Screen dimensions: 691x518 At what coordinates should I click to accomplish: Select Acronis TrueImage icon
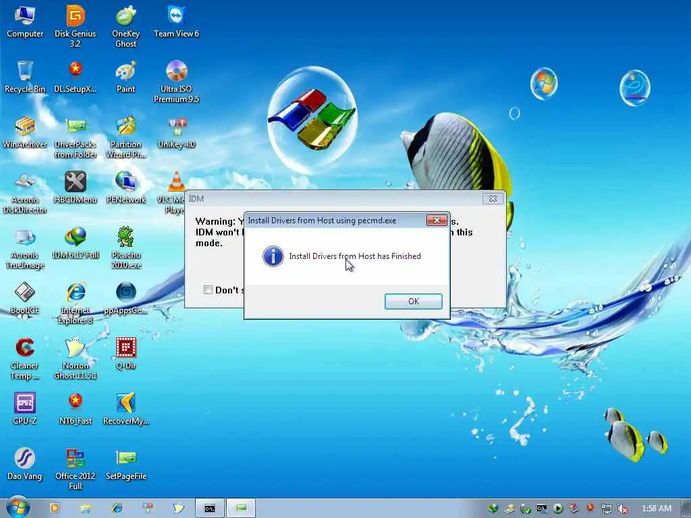(x=25, y=248)
